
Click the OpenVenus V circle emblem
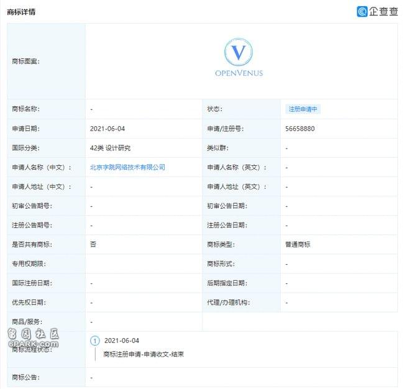pyautogui.click(x=239, y=52)
